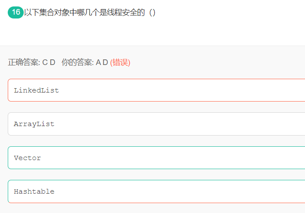Click the empty parentheses in the question
305x213 pixels.
152,12
